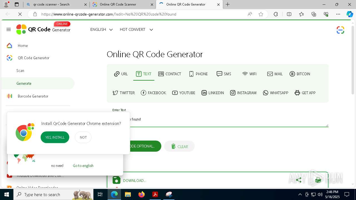
Task: Select the TEXT QR type tab
Action: click(144, 74)
